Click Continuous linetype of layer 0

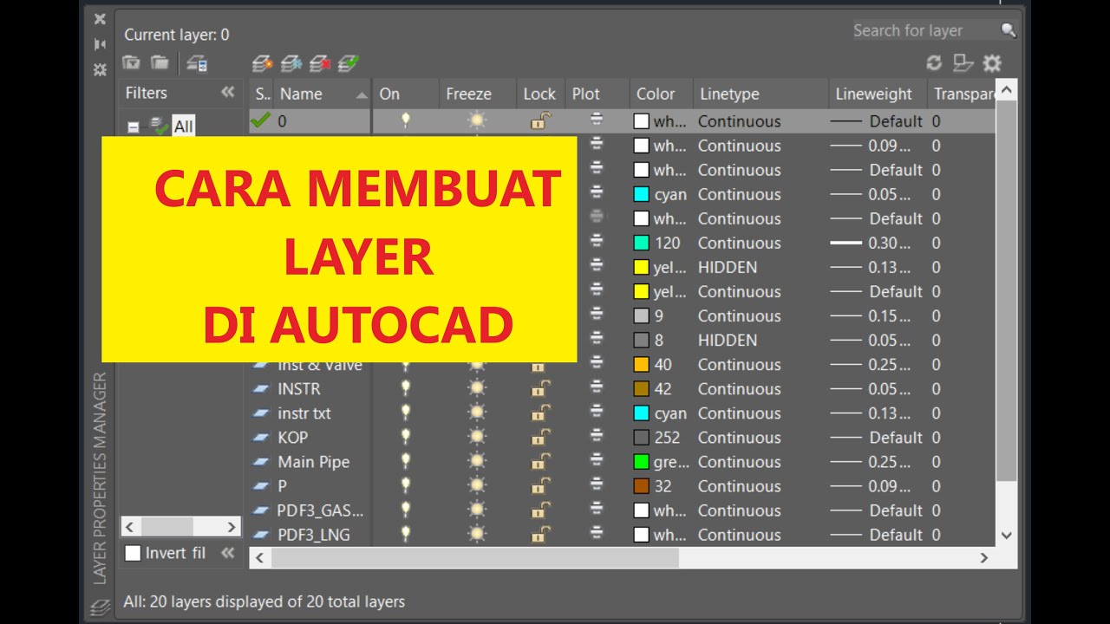pyautogui.click(x=740, y=121)
